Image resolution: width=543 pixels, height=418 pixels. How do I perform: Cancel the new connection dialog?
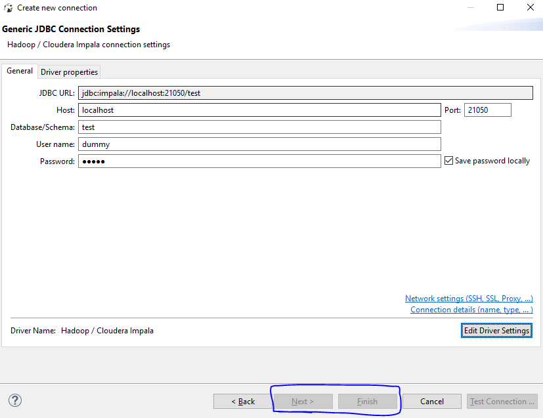(432, 402)
